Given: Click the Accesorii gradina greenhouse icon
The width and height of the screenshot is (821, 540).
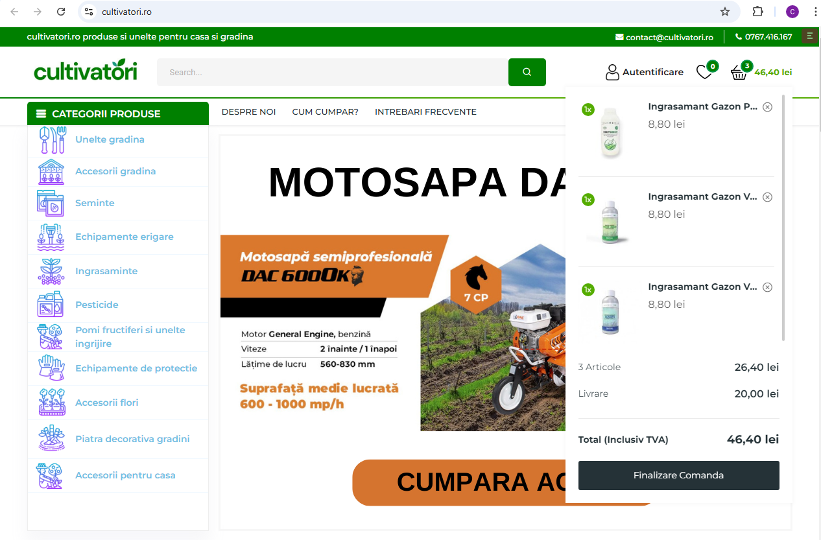Looking at the screenshot, I should pyautogui.click(x=51, y=172).
